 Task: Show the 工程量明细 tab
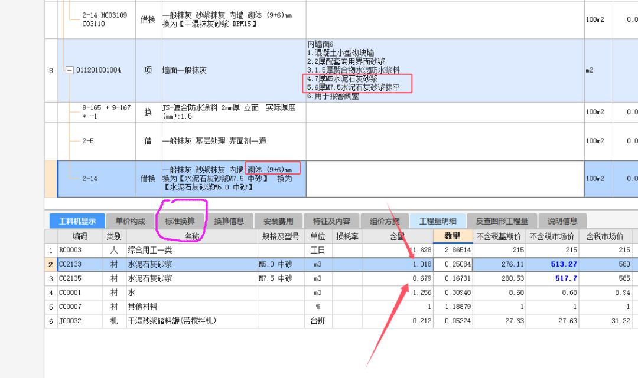[x=438, y=221]
